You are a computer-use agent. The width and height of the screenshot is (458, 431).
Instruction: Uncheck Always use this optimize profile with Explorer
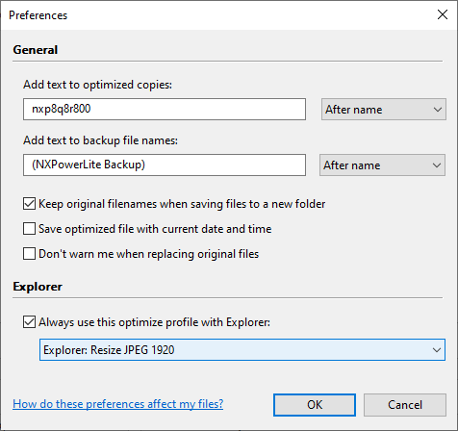click(x=29, y=322)
